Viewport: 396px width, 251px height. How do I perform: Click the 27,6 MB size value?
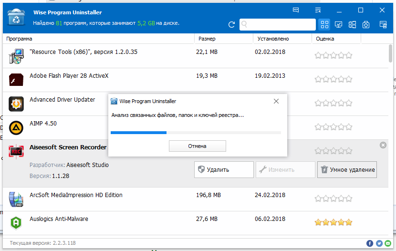click(x=207, y=219)
